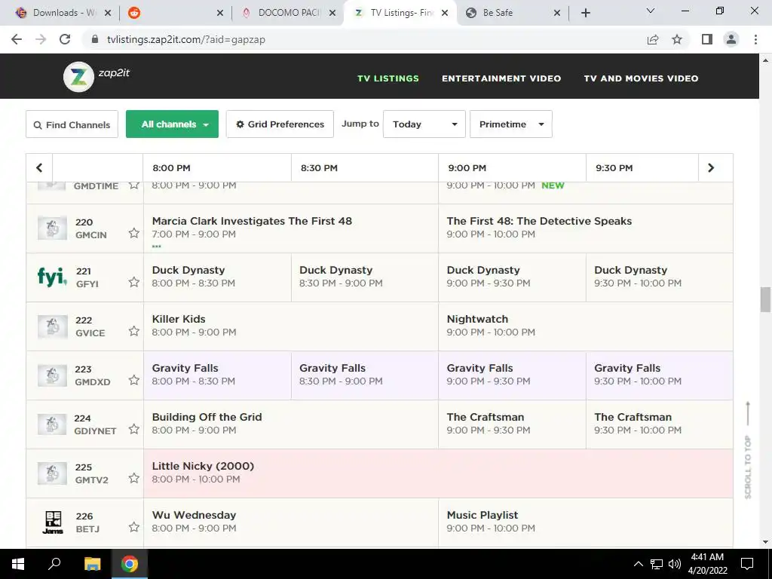The height and width of the screenshot is (579, 772).
Task: Click the address bar URL
Action: coord(186,39)
